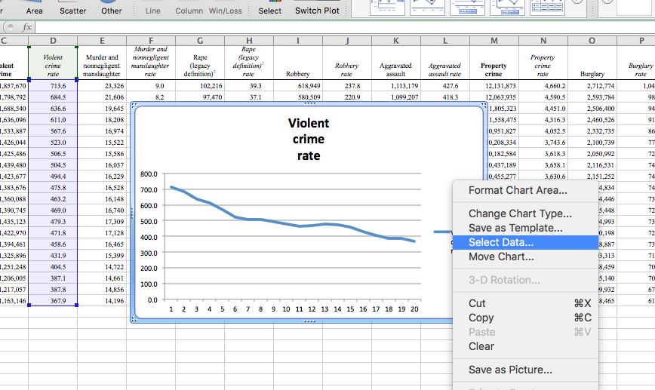Insert a Line sparkline
This screenshot has width=655, height=390.
coord(152,9)
